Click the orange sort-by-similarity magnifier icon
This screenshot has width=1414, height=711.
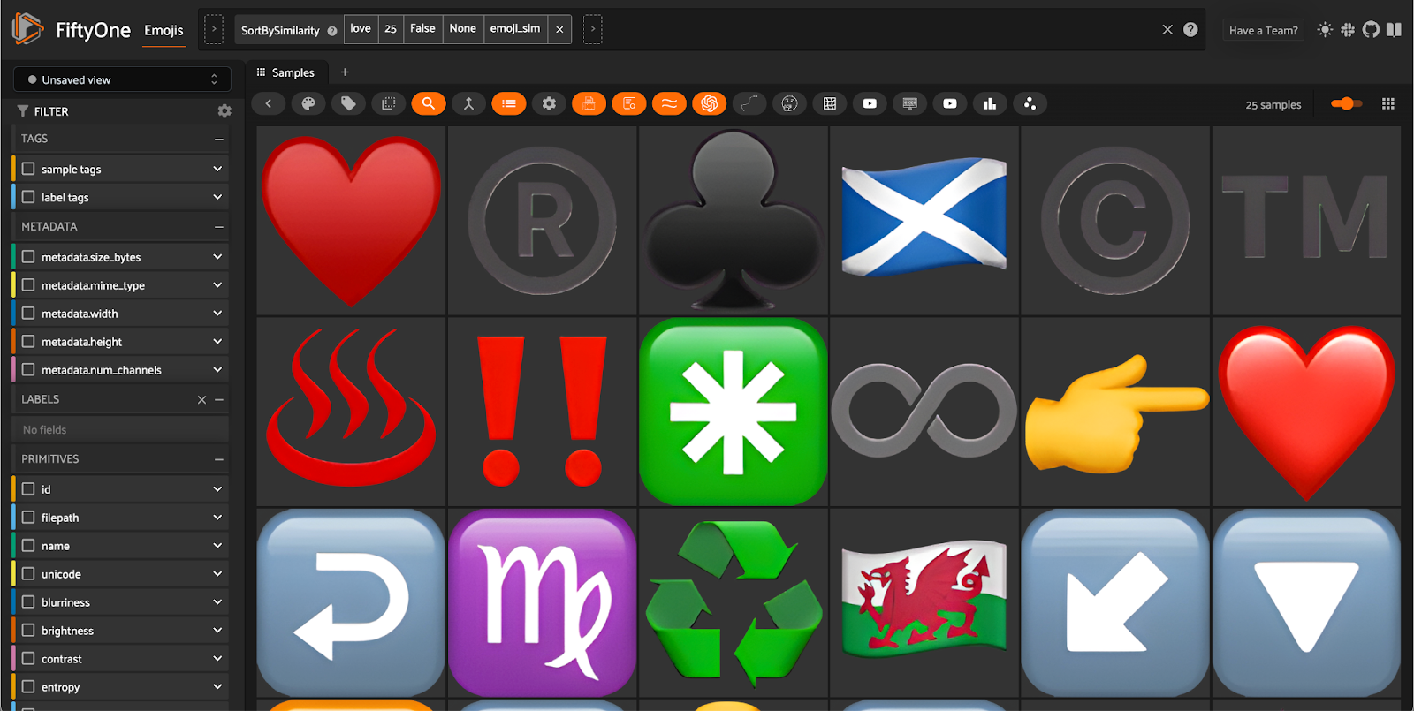point(429,103)
